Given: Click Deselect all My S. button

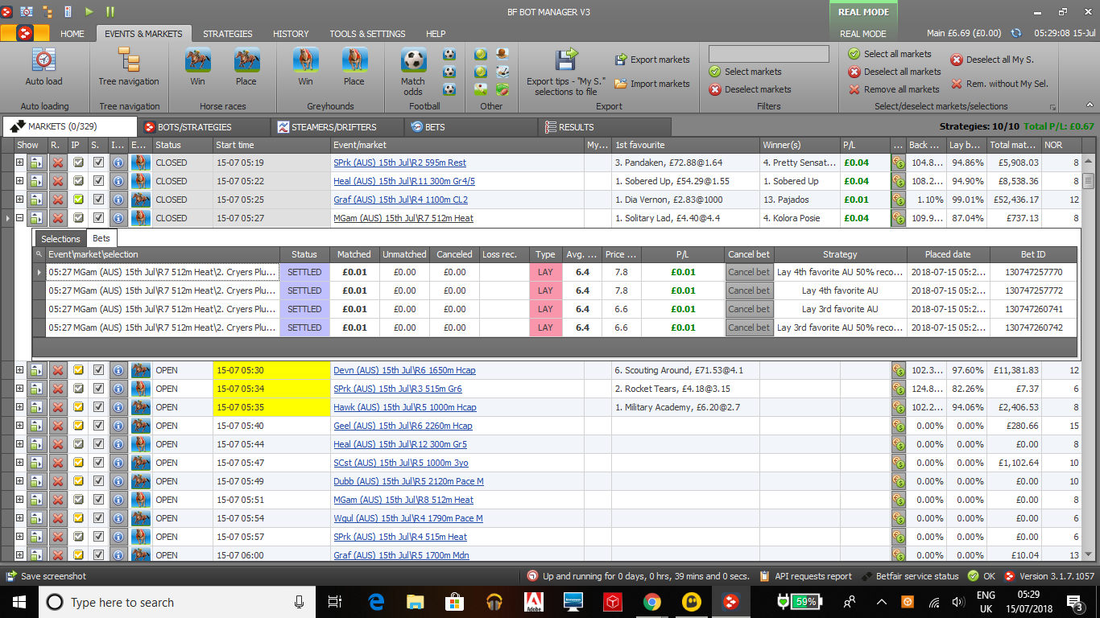Looking at the screenshot, I should [x=992, y=60].
